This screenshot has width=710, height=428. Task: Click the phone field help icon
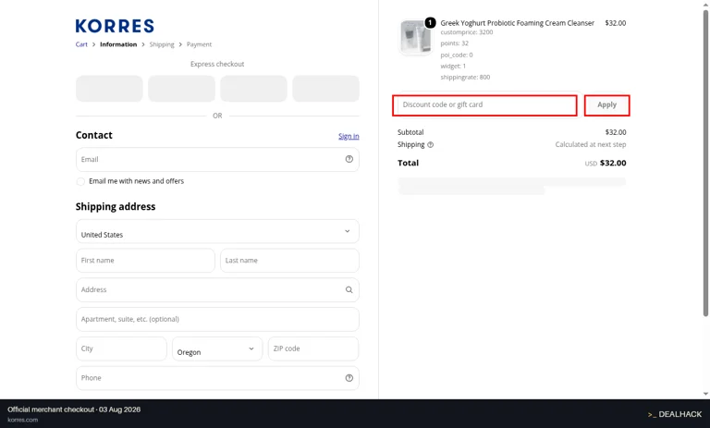pos(349,378)
